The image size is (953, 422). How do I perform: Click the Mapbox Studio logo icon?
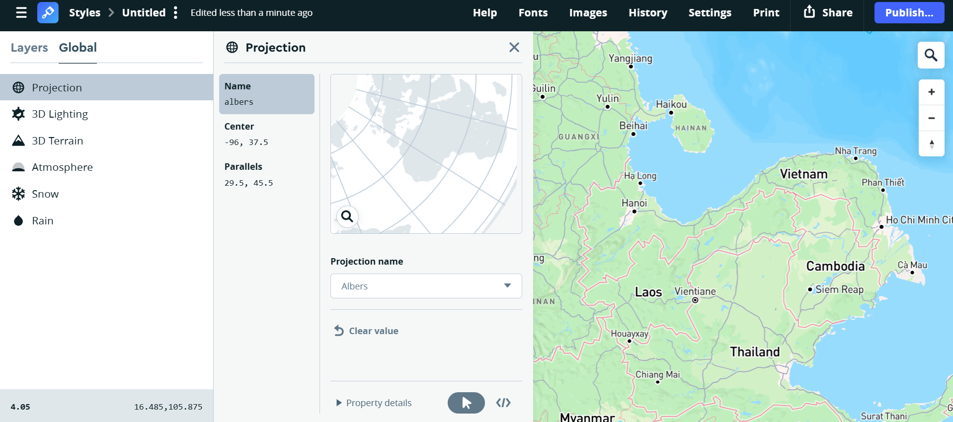[x=48, y=12]
